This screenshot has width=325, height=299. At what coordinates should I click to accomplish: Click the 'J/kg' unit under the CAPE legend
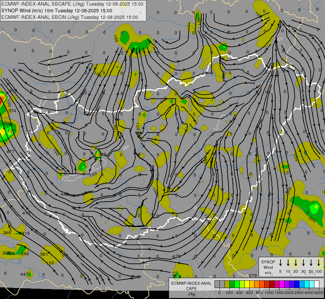click(191, 294)
